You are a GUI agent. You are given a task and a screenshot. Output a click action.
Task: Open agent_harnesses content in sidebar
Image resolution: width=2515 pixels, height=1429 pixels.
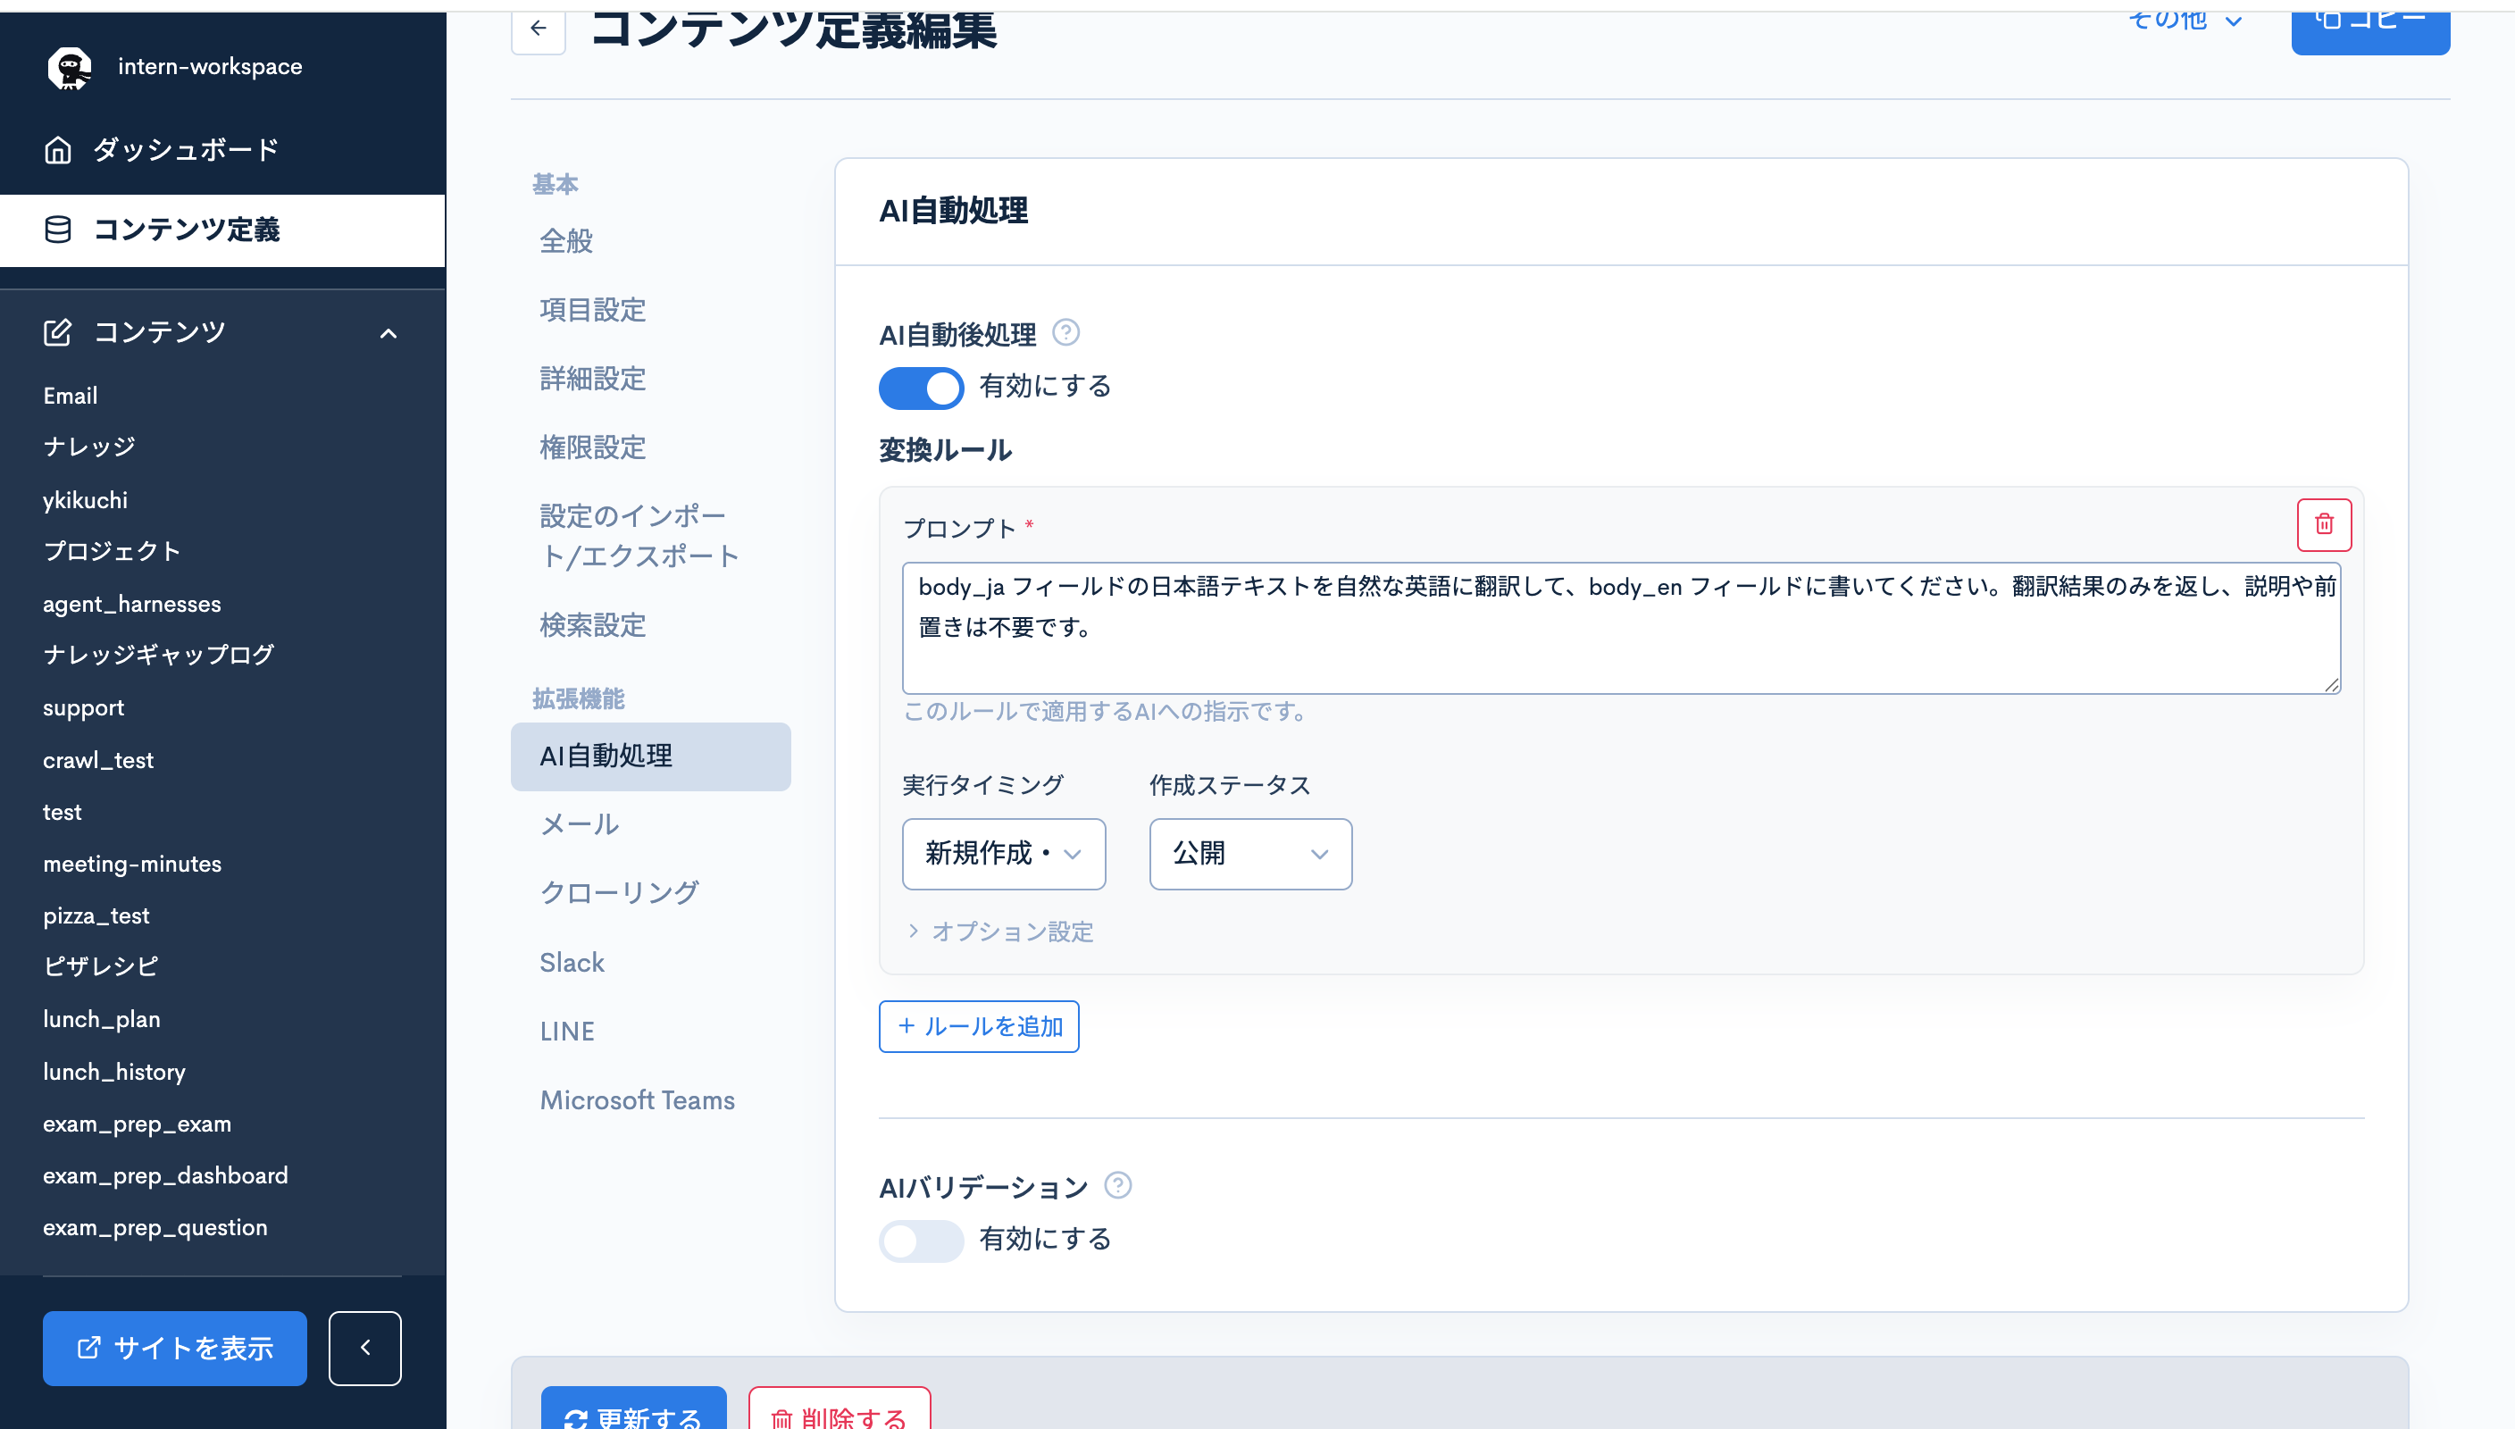point(131,604)
